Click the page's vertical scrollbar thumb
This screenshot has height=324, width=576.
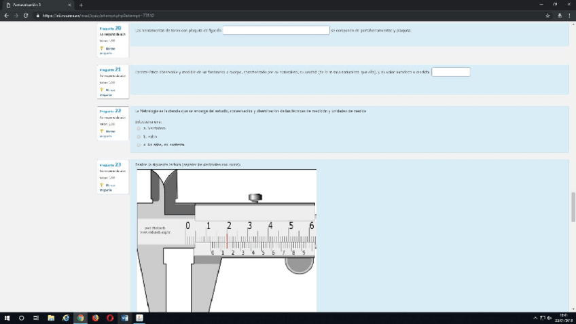[573, 206]
